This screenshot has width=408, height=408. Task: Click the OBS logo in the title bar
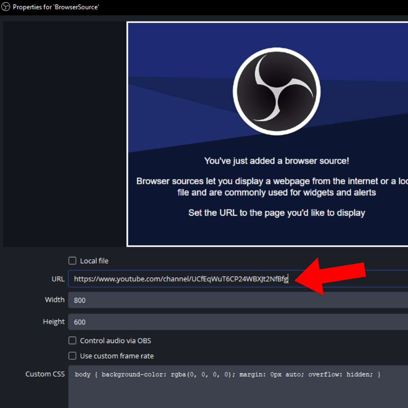6,7
